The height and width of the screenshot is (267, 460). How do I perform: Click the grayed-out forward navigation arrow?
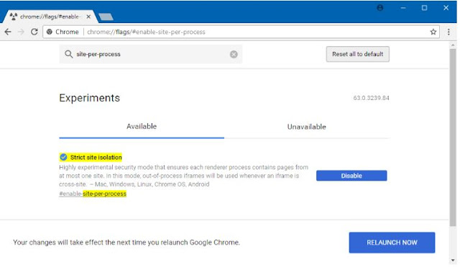[21, 32]
